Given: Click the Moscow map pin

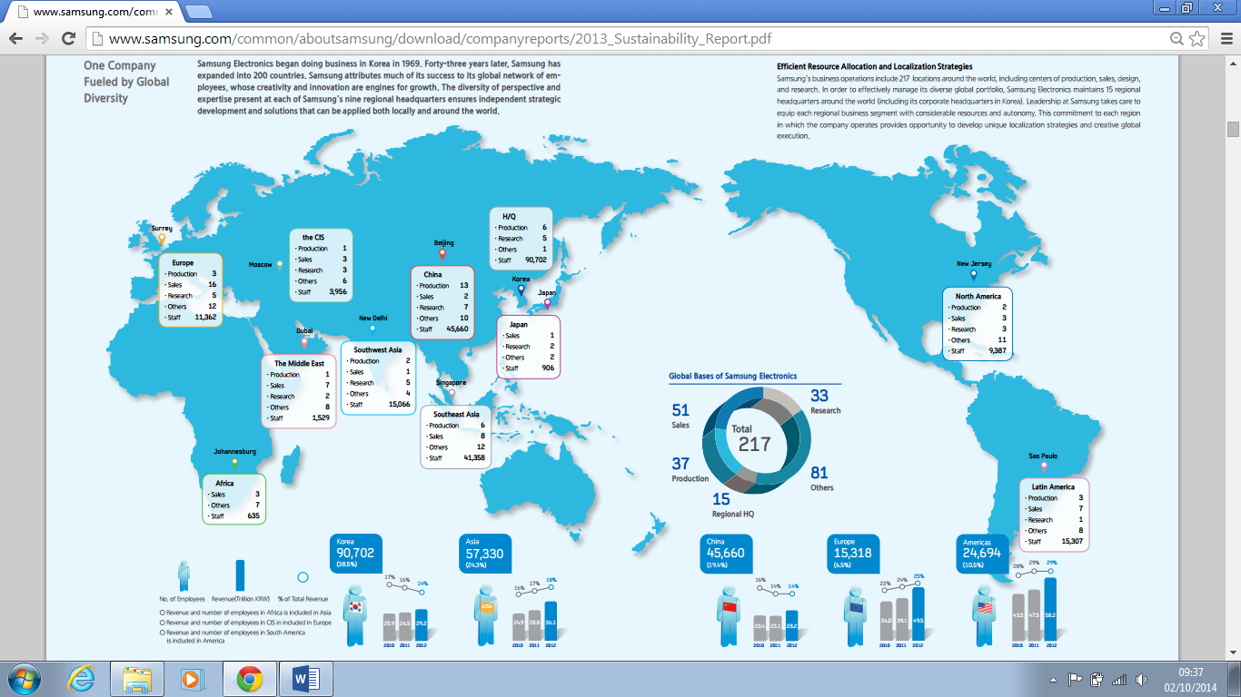Looking at the screenshot, I should (280, 265).
